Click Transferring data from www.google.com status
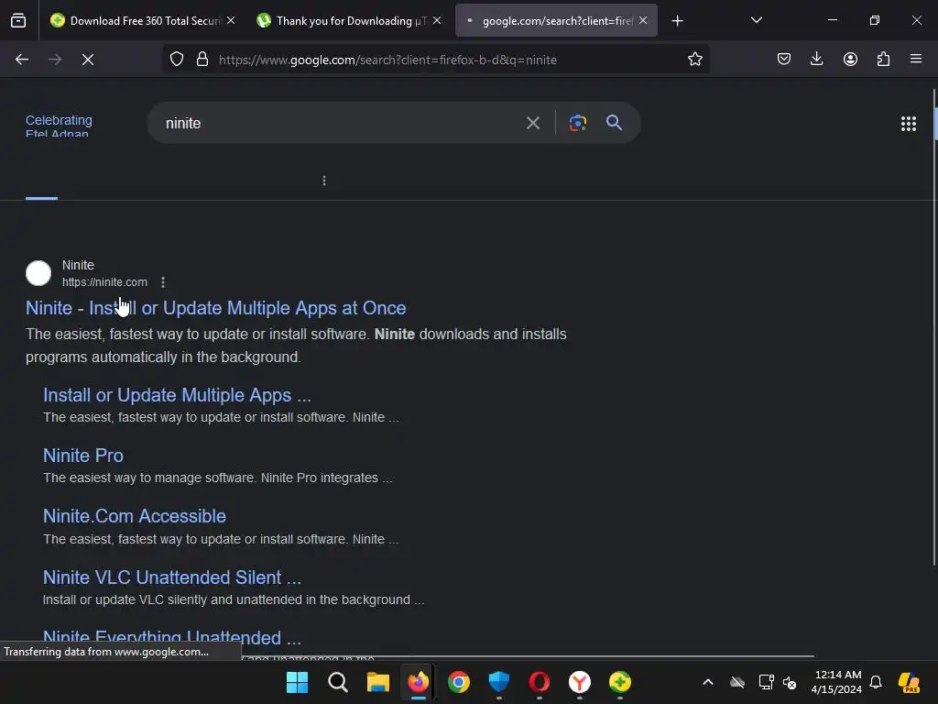 click(106, 652)
